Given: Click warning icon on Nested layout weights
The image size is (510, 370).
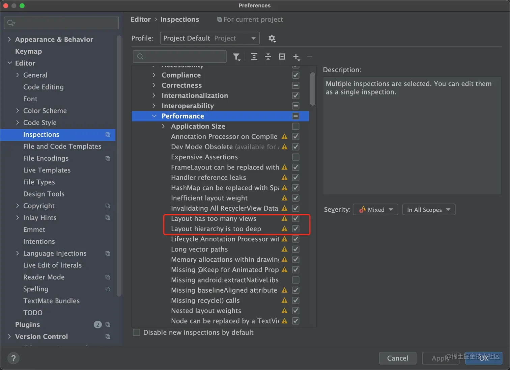Looking at the screenshot, I should point(285,311).
